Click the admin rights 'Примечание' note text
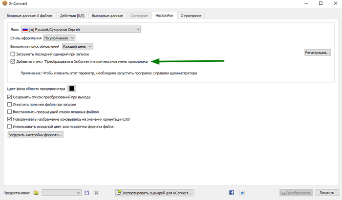This screenshot has height=200, width=342. 108,73
